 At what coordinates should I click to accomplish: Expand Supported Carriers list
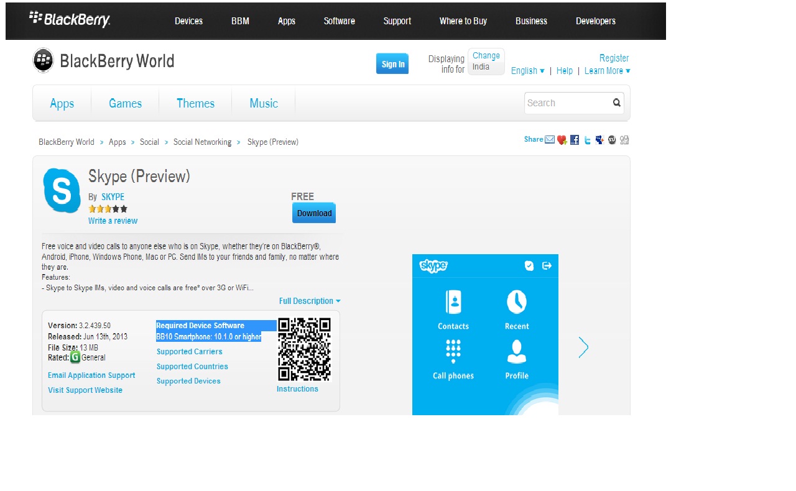click(190, 352)
